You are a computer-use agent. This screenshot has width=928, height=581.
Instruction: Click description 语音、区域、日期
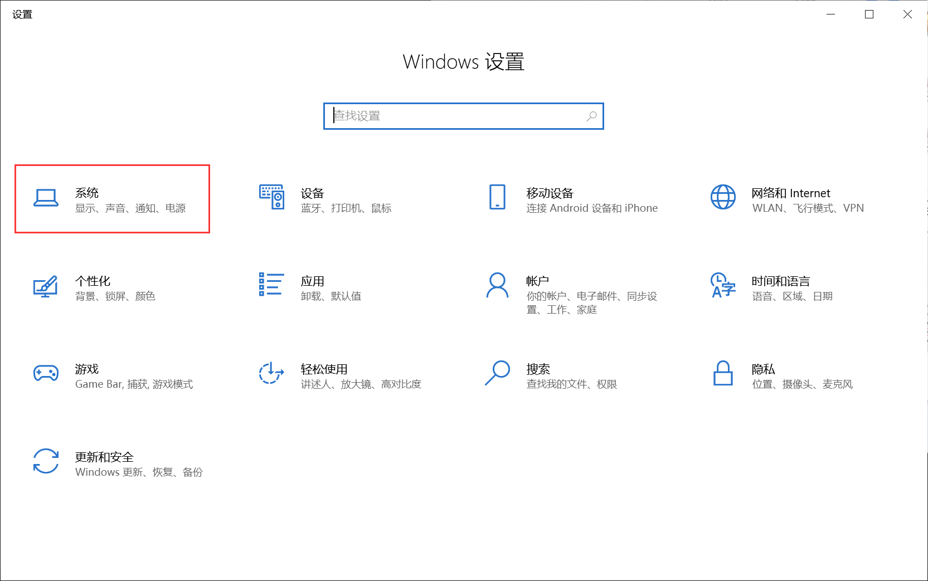(793, 296)
